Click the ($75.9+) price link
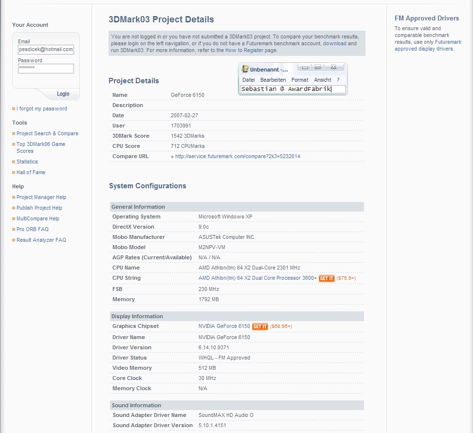 pyautogui.click(x=346, y=278)
